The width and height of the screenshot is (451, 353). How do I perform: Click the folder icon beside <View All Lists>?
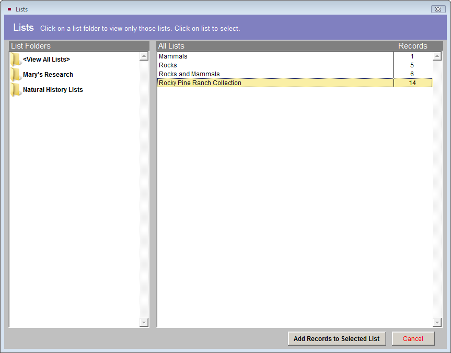pyautogui.click(x=16, y=59)
